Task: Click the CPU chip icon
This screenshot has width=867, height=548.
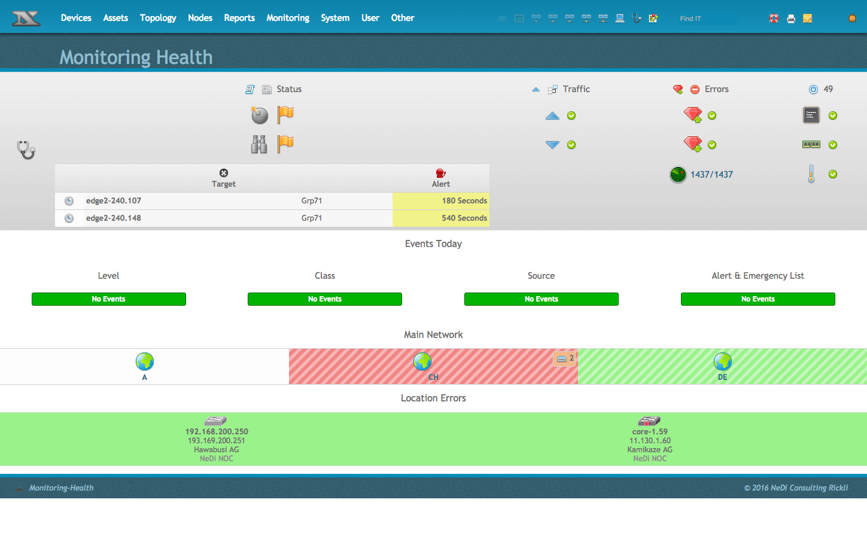Action: pyautogui.click(x=811, y=115)
